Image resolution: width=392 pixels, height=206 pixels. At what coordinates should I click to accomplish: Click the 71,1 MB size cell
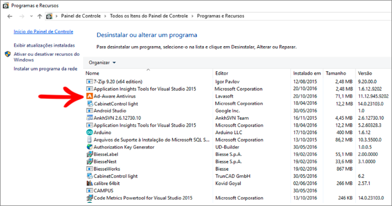click(344, 96)
